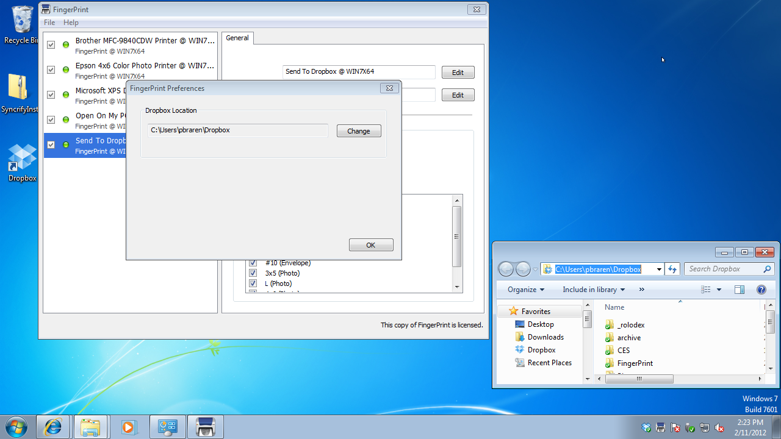Click the network status tray icon

click(705, 427)
